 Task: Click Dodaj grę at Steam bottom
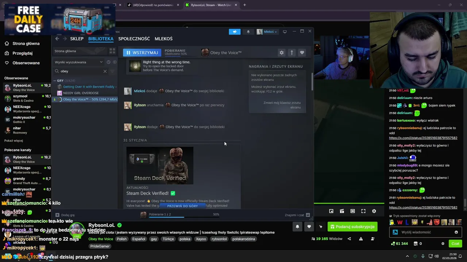pyautogui.click(x=65, y=215)
